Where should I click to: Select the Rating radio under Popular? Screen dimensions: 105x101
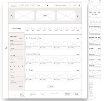point(10,51)
